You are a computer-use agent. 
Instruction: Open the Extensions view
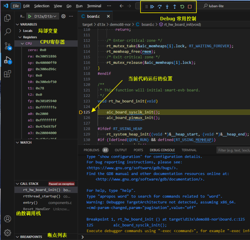point(7,74)
